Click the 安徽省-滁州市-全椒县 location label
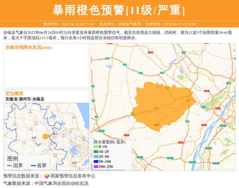 click(x=25, y=99)
